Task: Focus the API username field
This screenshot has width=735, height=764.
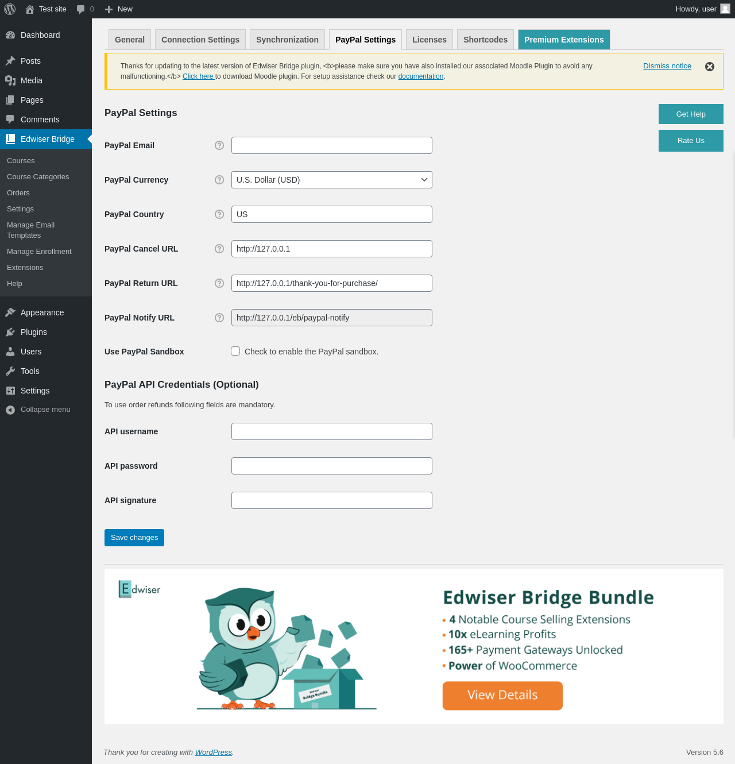Action: [332, 431]
